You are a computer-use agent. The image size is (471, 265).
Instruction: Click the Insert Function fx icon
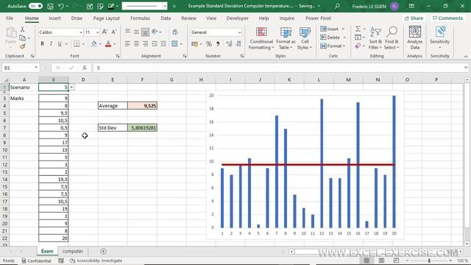point(85,68)
